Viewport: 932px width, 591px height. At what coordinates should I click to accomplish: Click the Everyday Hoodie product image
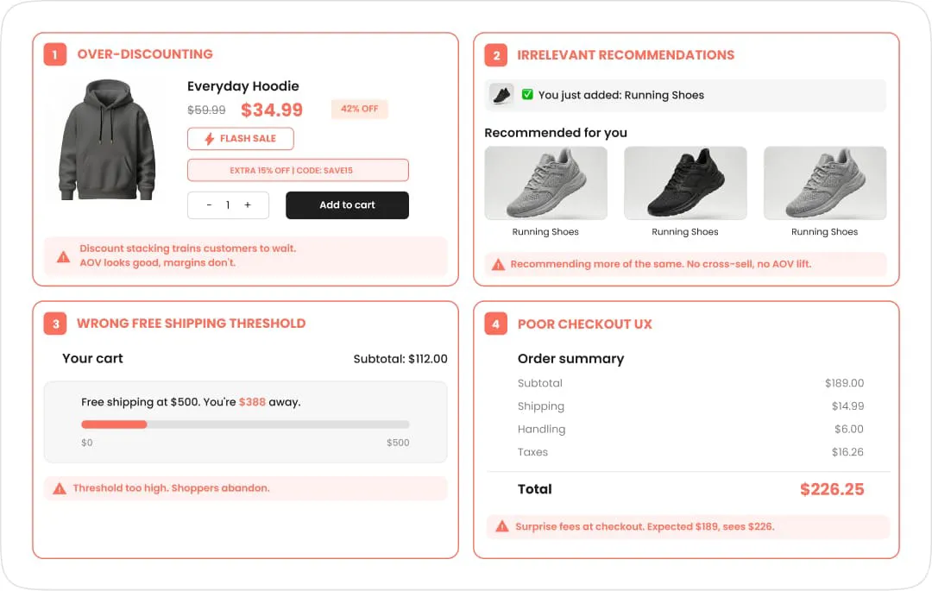point(107,140)
